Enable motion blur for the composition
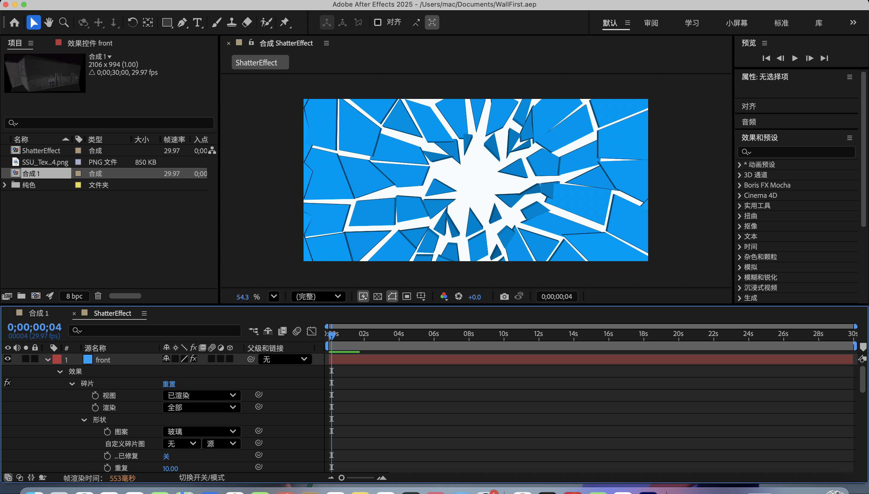The height and width of the screenshot is (494, 869). point(297,331)
